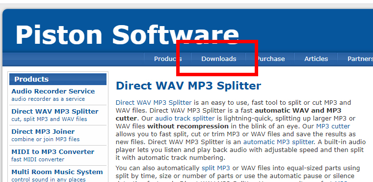Click bold text 'automatic WAV and MP3'
This screenshot has width=373, height=182.
coord(298,111)
